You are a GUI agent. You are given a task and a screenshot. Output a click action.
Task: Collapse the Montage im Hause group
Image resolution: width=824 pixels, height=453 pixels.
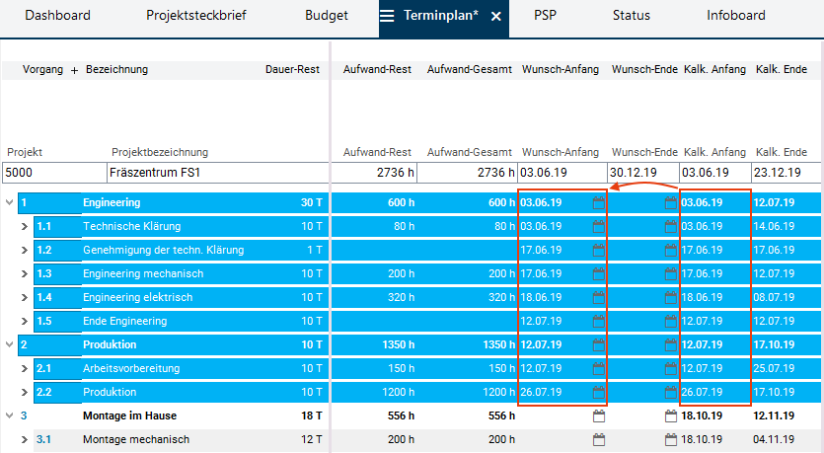10,416
